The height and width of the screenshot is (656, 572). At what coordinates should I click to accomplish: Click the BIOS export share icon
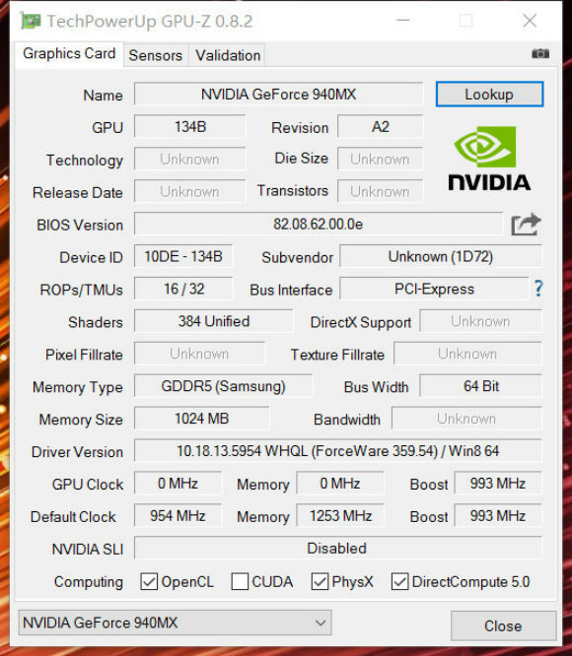[526, 225]
